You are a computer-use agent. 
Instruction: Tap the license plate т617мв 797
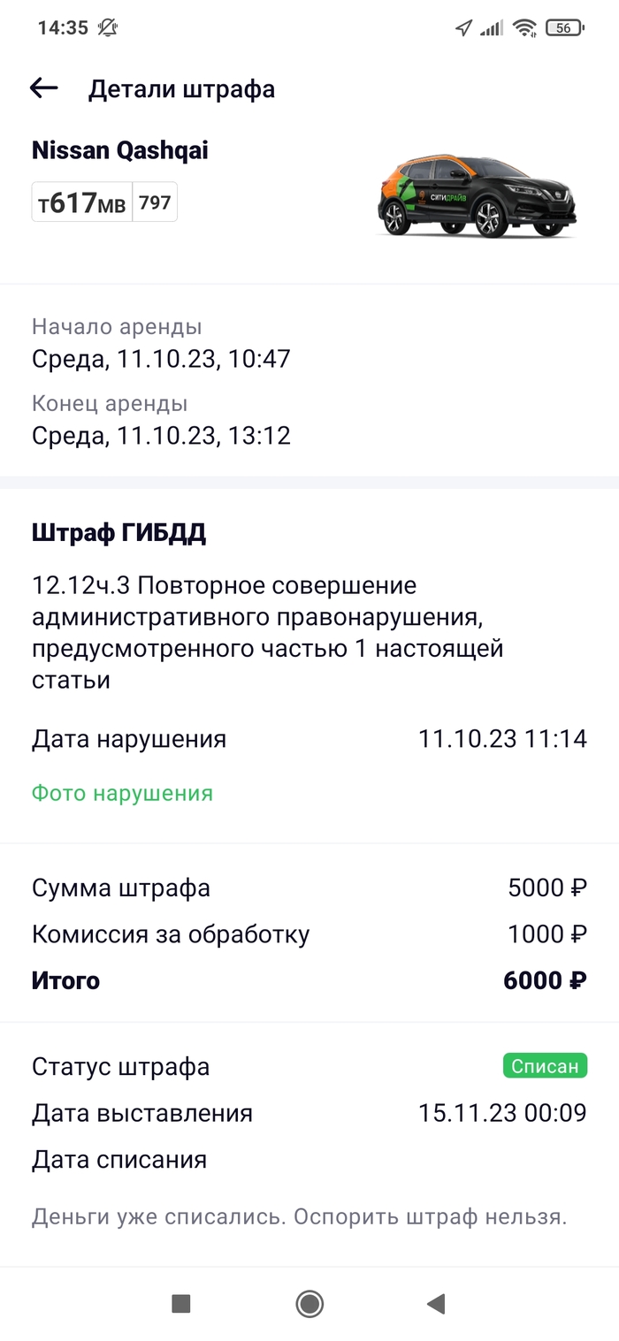coord(104,202)
